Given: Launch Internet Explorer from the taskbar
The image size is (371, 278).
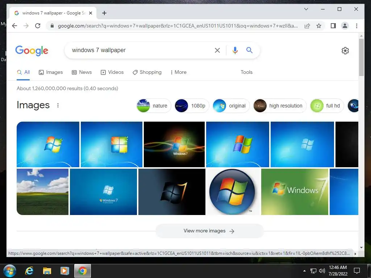Looking at the screenshot, I should click(x=29, y=271).
